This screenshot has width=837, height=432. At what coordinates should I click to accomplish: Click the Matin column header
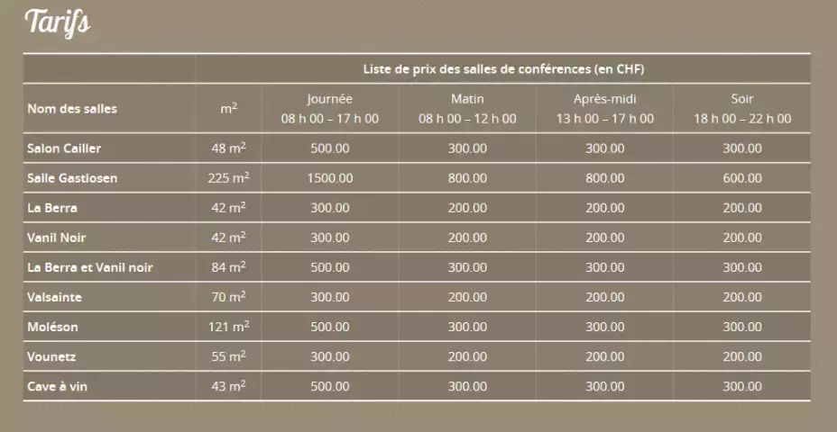point(467,109)
